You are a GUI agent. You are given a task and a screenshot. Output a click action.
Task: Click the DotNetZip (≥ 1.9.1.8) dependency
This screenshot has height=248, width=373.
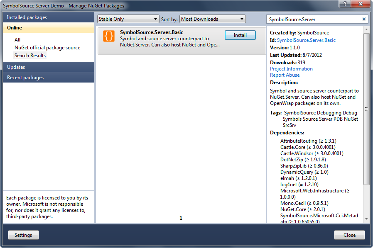pyautogui.click(x=303, y=159)
